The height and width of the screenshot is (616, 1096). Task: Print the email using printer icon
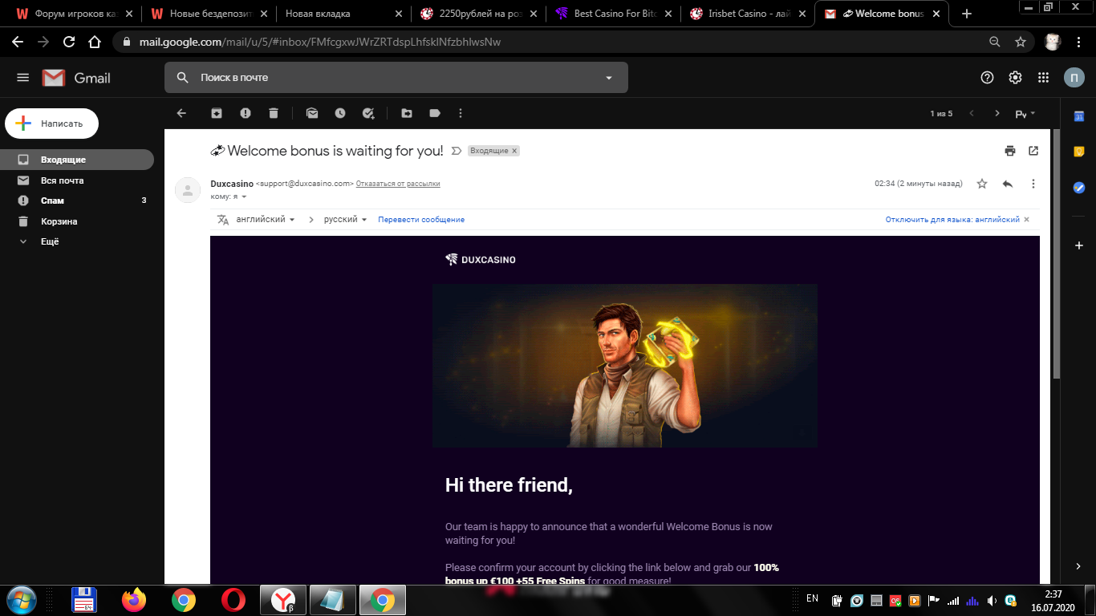coord(1009,151)
